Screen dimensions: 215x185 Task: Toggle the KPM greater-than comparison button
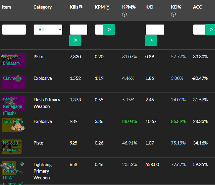click(x=109, y=30)
